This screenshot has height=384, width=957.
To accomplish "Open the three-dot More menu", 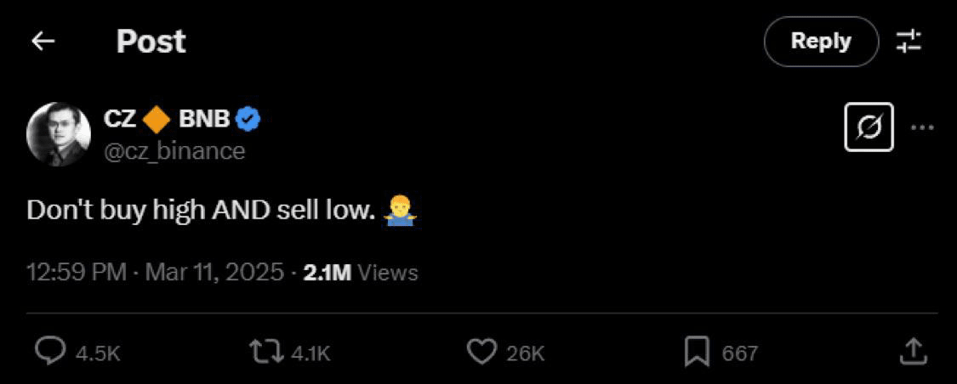I will tap(922, 127).
